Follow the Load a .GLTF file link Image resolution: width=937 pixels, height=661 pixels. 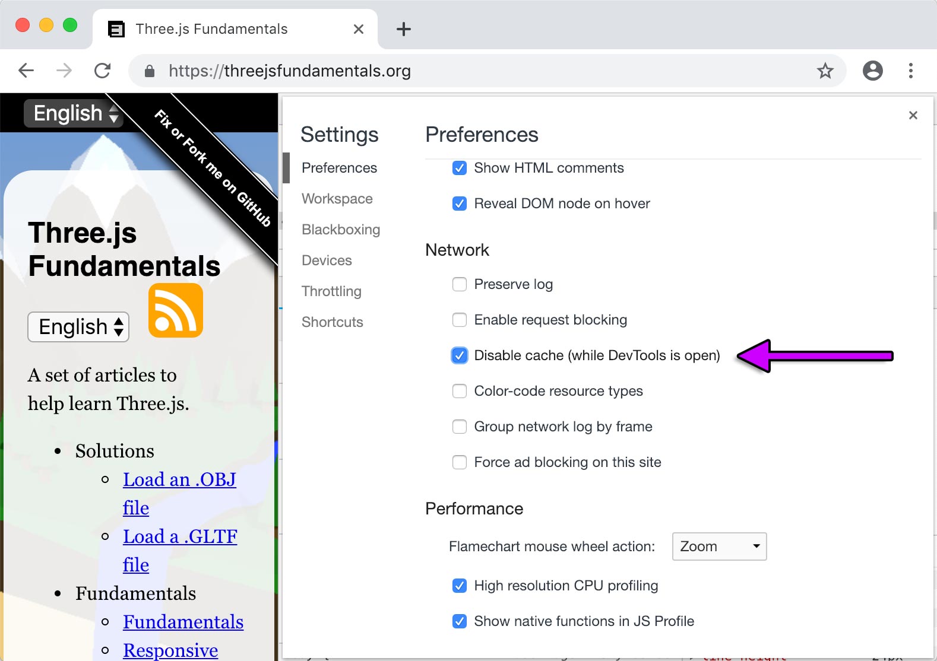pyautogui.click(x=179, y=537)
